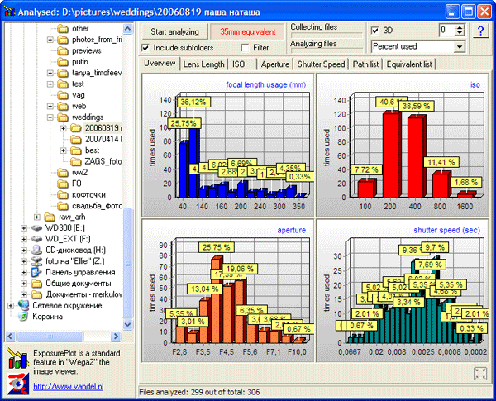The height and width of the screenshot is (401, 496).
Task: Click the Start analyzing button
Action: 174,31
